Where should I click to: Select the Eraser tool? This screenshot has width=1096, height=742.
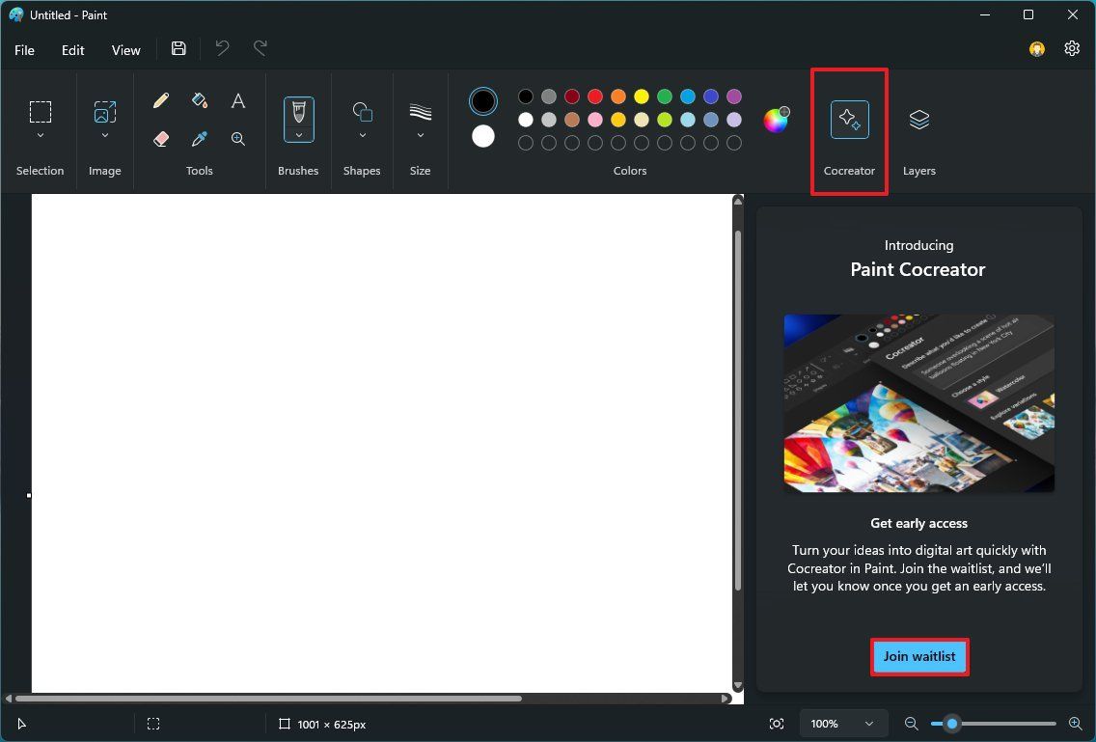tap(160, 138)
